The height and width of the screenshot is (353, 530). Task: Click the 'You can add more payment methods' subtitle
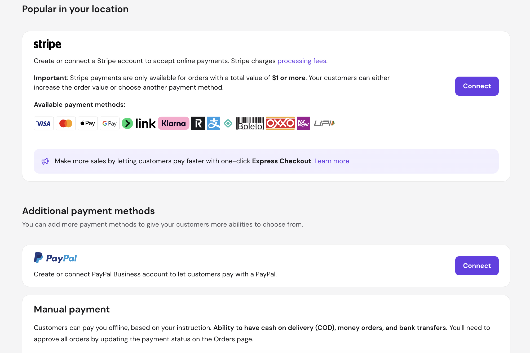point(162,224)
